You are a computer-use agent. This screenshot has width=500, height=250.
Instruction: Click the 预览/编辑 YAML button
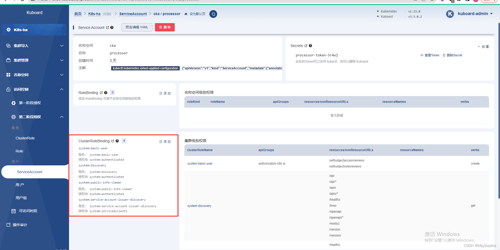pos(137,27)
